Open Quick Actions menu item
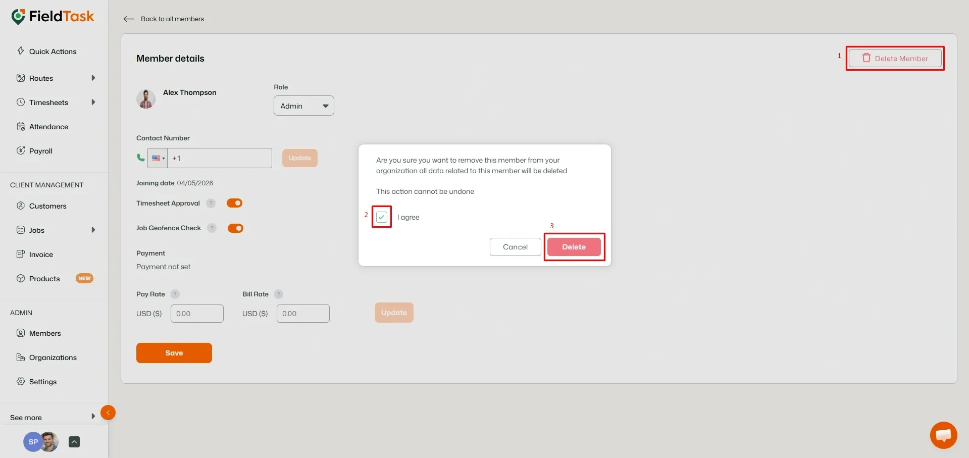Viewport: 969px width, 458px height. pos(53,52)
